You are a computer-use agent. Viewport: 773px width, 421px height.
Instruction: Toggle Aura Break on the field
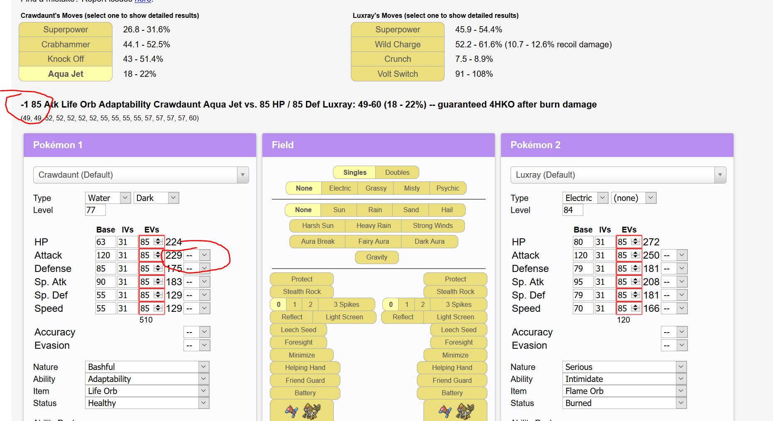pos(318,241)
